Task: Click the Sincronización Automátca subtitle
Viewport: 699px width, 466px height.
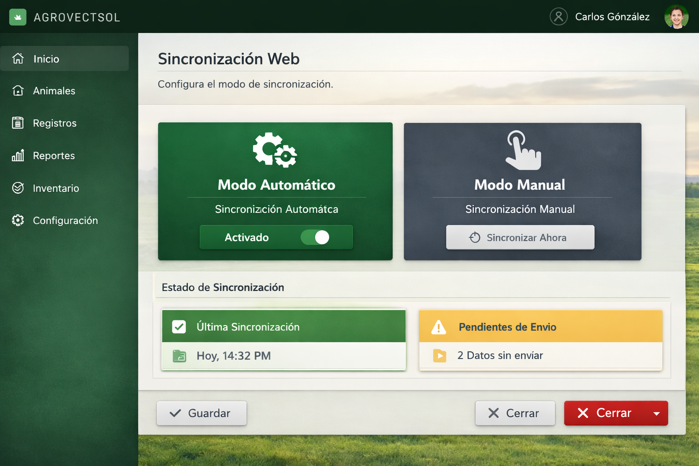Action: [277, 209]
